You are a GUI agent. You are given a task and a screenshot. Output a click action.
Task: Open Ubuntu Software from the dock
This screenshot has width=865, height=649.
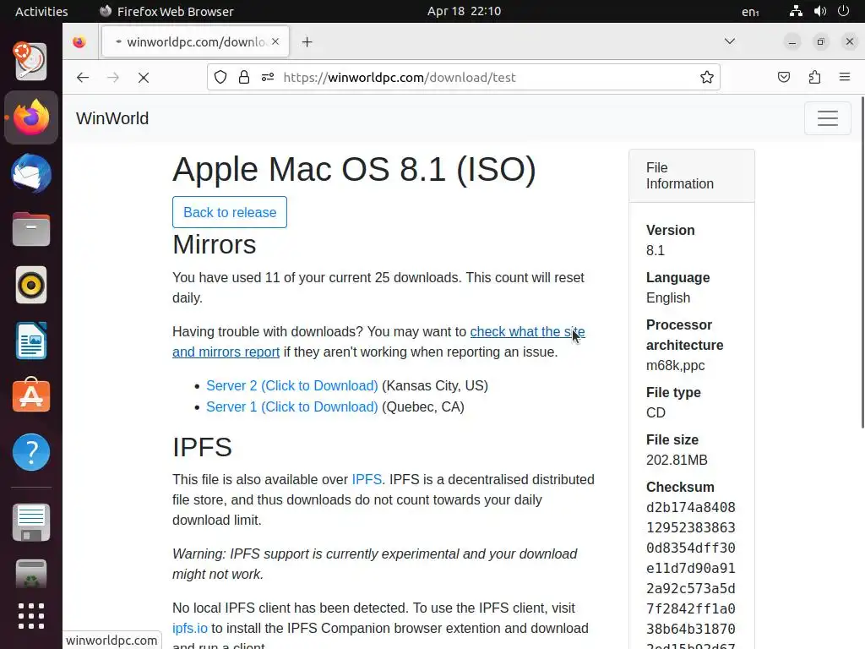pos(31,395)
